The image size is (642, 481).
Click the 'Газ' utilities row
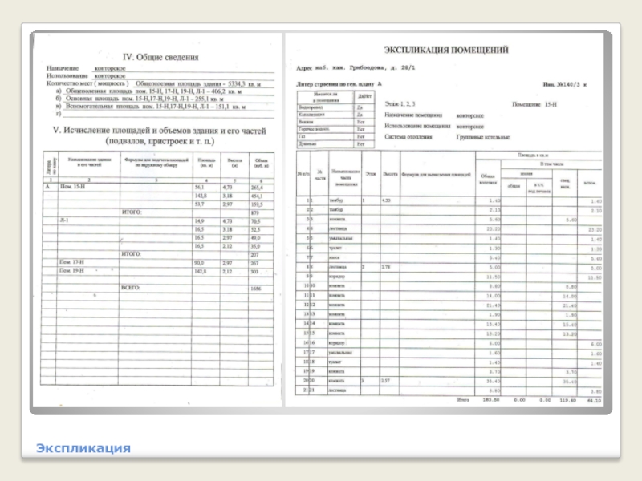(x=335, y=136)
